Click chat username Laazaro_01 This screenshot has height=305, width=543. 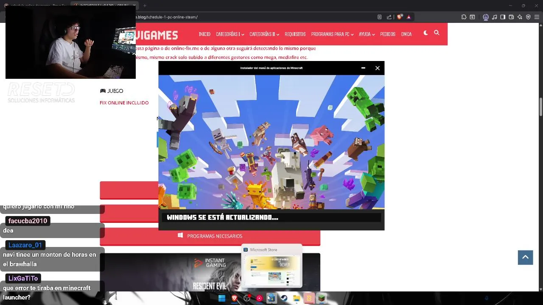[x=25, y=245]
